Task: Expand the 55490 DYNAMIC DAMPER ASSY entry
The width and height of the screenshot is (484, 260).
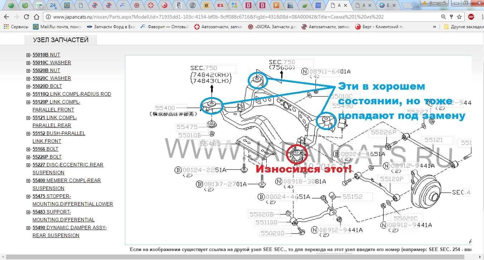Action: 28,228
